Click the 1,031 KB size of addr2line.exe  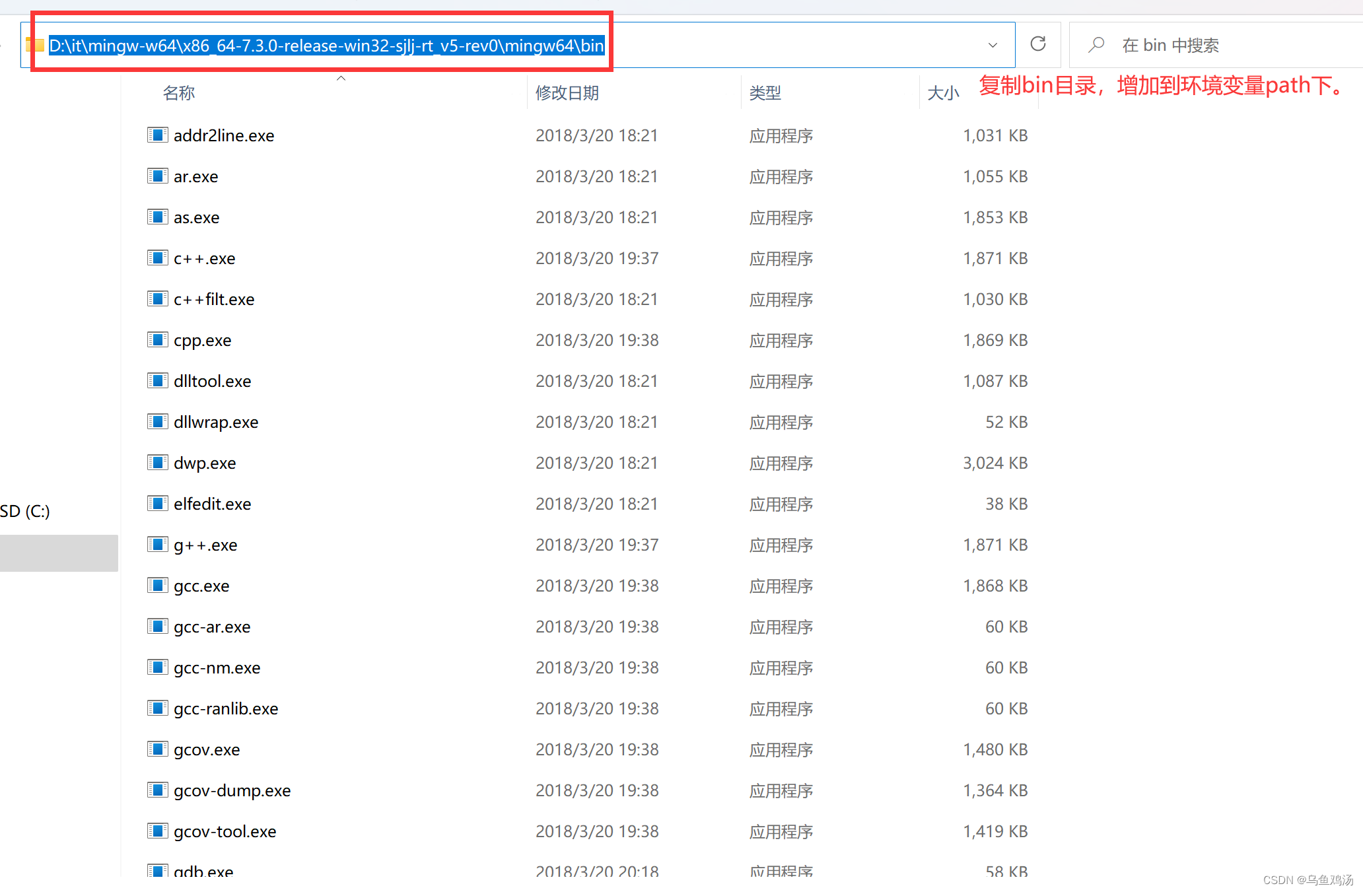(995, 135)
